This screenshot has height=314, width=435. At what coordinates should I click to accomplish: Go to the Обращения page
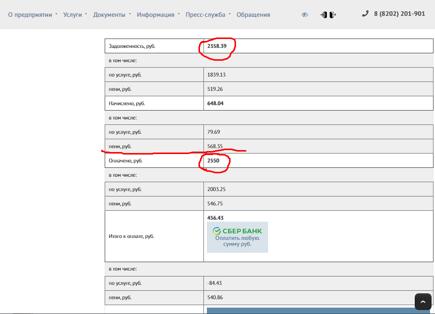[x=253, y=15]
